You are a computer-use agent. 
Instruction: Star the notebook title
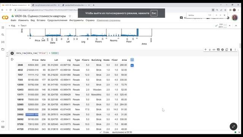[70, 16]
